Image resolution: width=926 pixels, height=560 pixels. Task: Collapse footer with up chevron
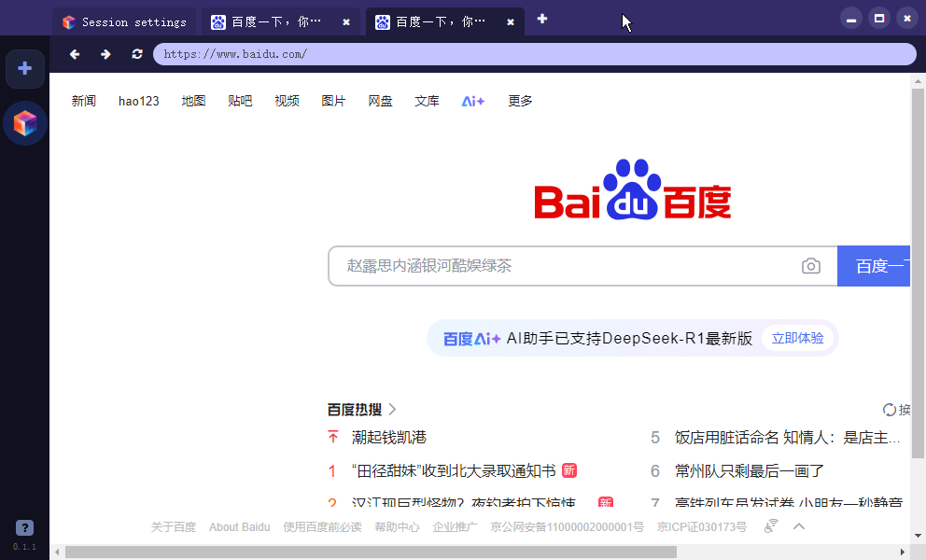pos(799,526)
